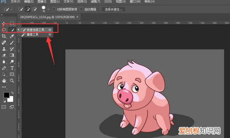The width and height of the screenshot is (230, 138).
Task: Select the Lasso tool
Action: [4, 30]
